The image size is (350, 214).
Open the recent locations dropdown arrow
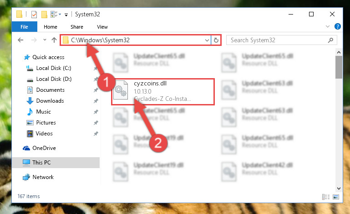(45, 40)
